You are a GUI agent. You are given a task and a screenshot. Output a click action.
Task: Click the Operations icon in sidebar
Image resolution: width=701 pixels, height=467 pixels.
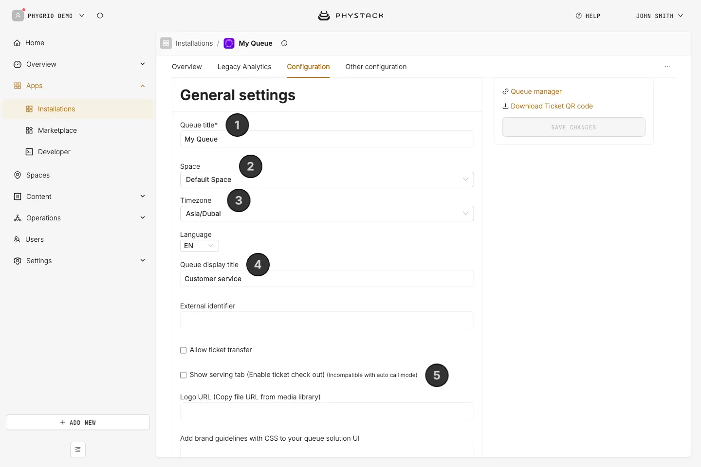[18, 218]
